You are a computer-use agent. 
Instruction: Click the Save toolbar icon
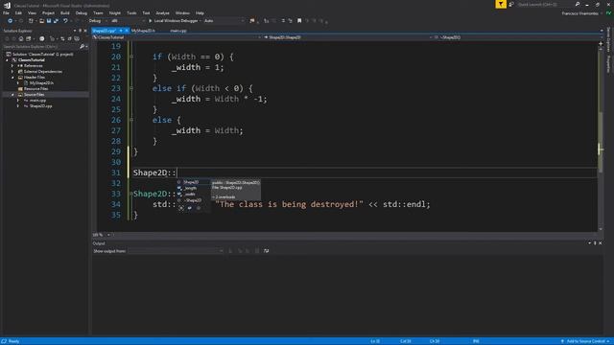click(x=49, y=21)
